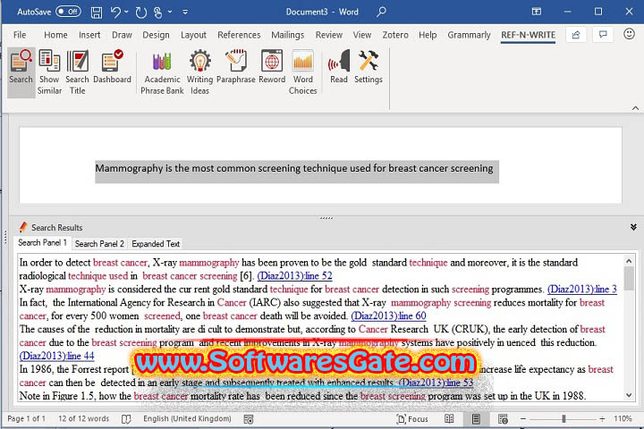Click the feedback smiley icon
This screenshot has width=644, height=429.
coord(629,34)
